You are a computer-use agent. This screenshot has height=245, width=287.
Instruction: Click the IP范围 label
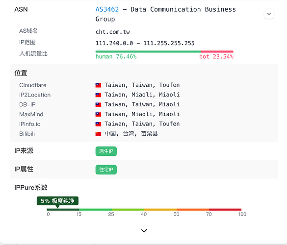coord(27,42)
